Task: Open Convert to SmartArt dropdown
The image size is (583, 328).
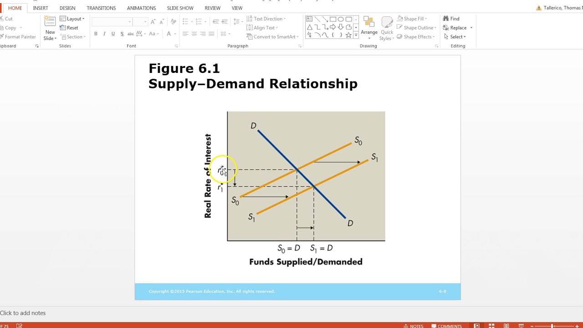Action: pos(272,37)
